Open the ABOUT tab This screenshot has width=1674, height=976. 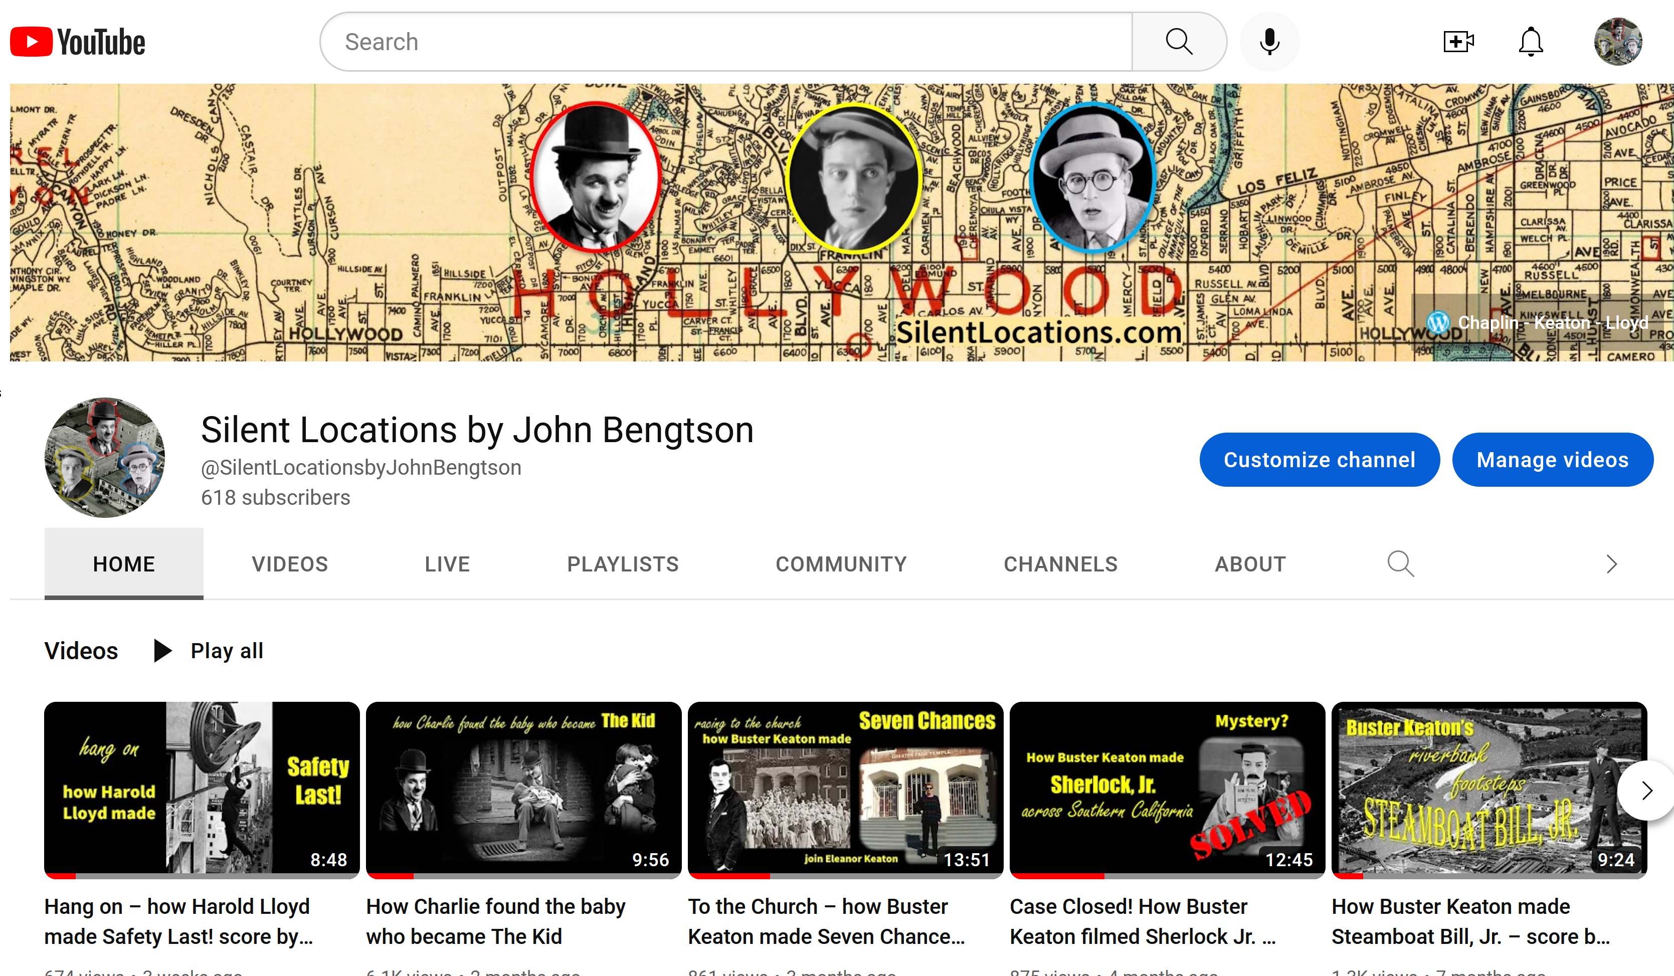[x=1250, y=564]
